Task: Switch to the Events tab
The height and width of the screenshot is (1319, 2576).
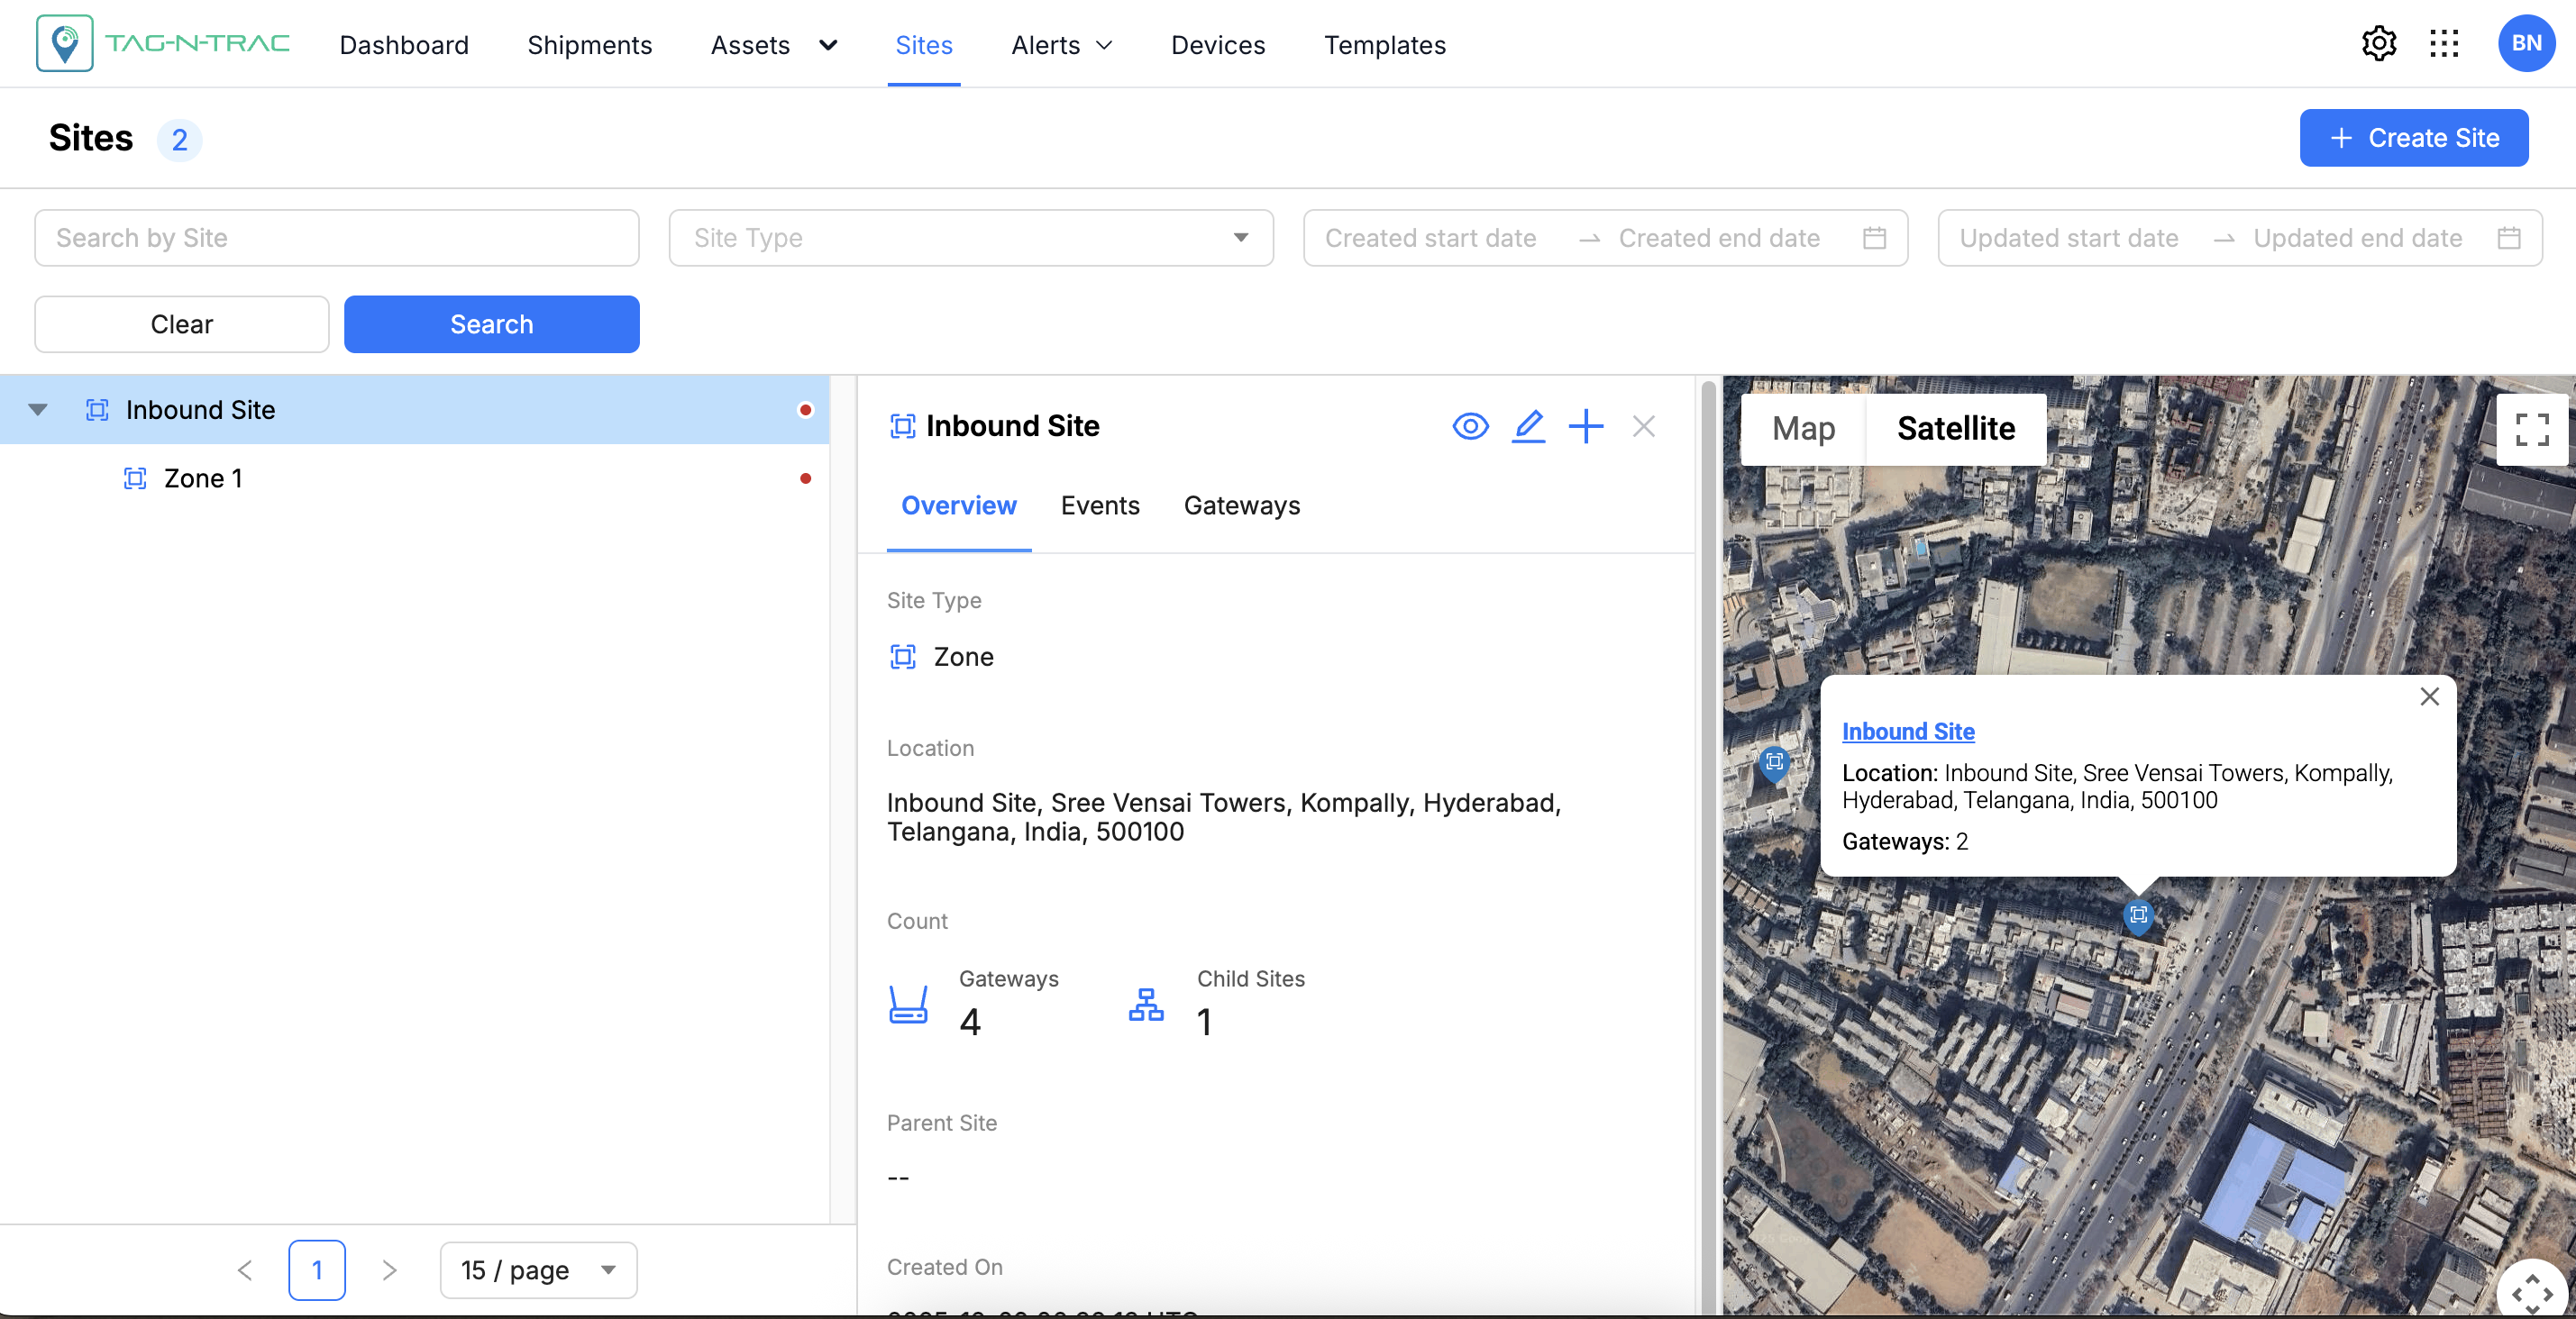Action: coord(1099,505)
